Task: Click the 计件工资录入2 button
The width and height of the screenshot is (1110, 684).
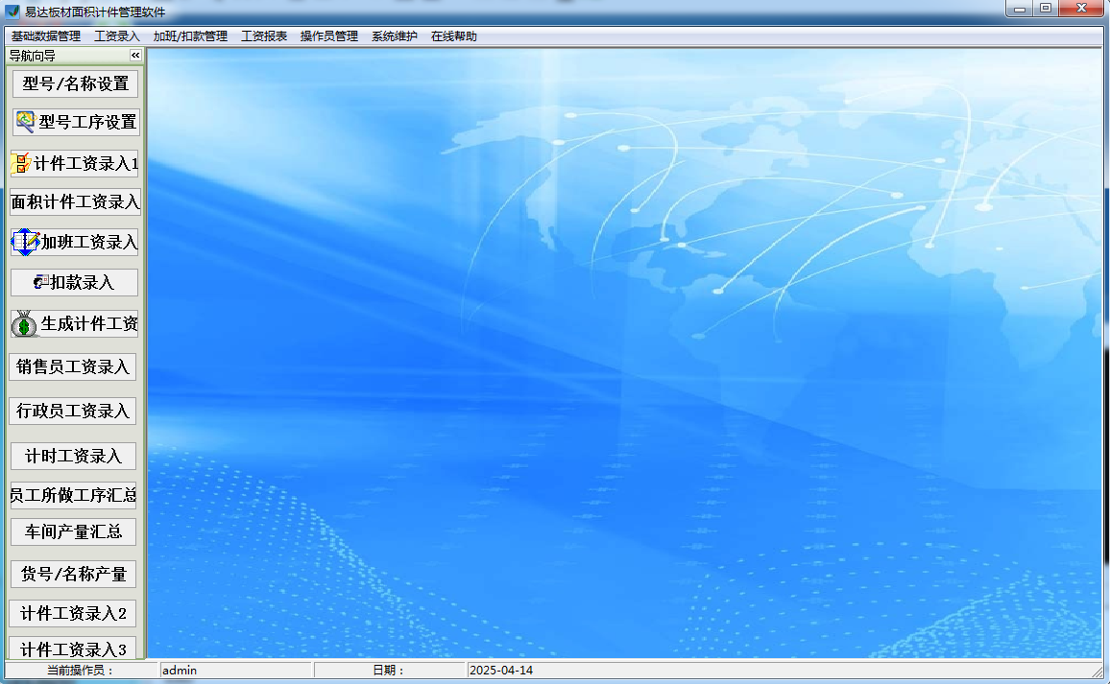Action: (x=73, y=613)
